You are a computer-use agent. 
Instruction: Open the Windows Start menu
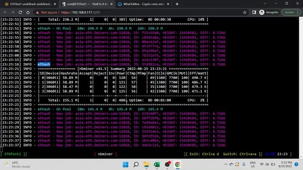(x=125, y=165)
